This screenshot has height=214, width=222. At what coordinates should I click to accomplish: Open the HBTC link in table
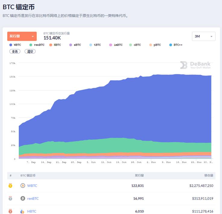[x=32, y=211]
